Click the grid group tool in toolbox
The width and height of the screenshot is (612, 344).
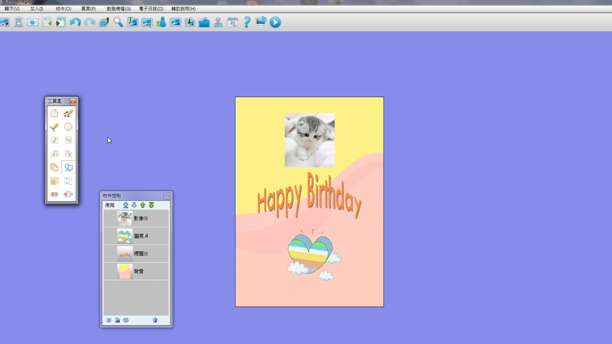[54, 181]
